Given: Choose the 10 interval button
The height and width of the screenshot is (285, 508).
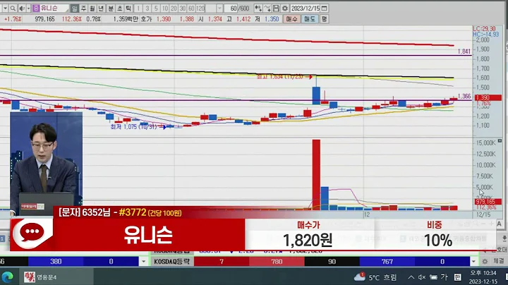Looking at the screenshot, I should pos(165,8).
